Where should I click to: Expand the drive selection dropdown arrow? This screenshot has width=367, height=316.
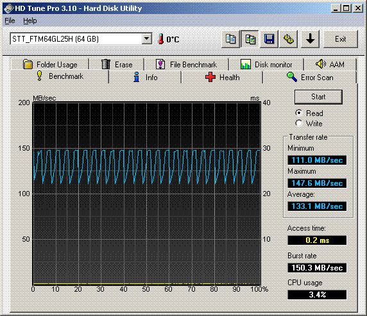click(x=147, y=39)
